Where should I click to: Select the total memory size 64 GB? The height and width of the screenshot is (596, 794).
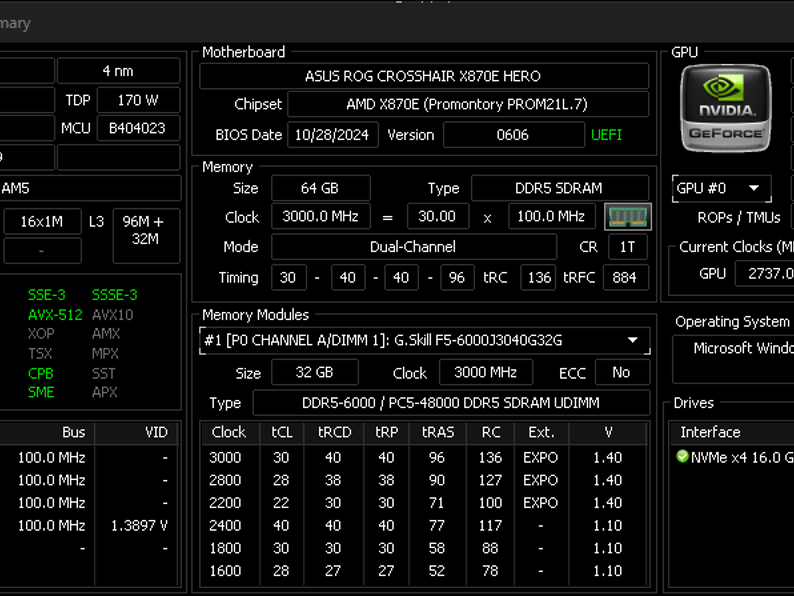(x=320, y=188)
